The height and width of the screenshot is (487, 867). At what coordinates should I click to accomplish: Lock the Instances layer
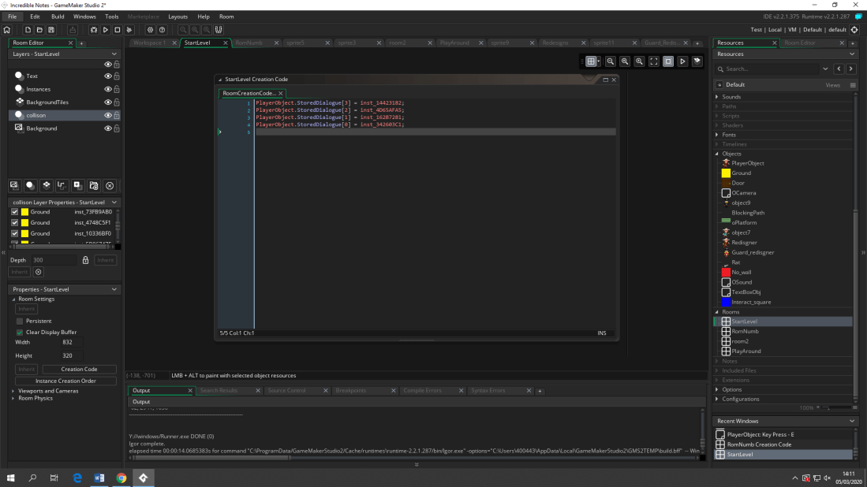click(x=116, y=88)
